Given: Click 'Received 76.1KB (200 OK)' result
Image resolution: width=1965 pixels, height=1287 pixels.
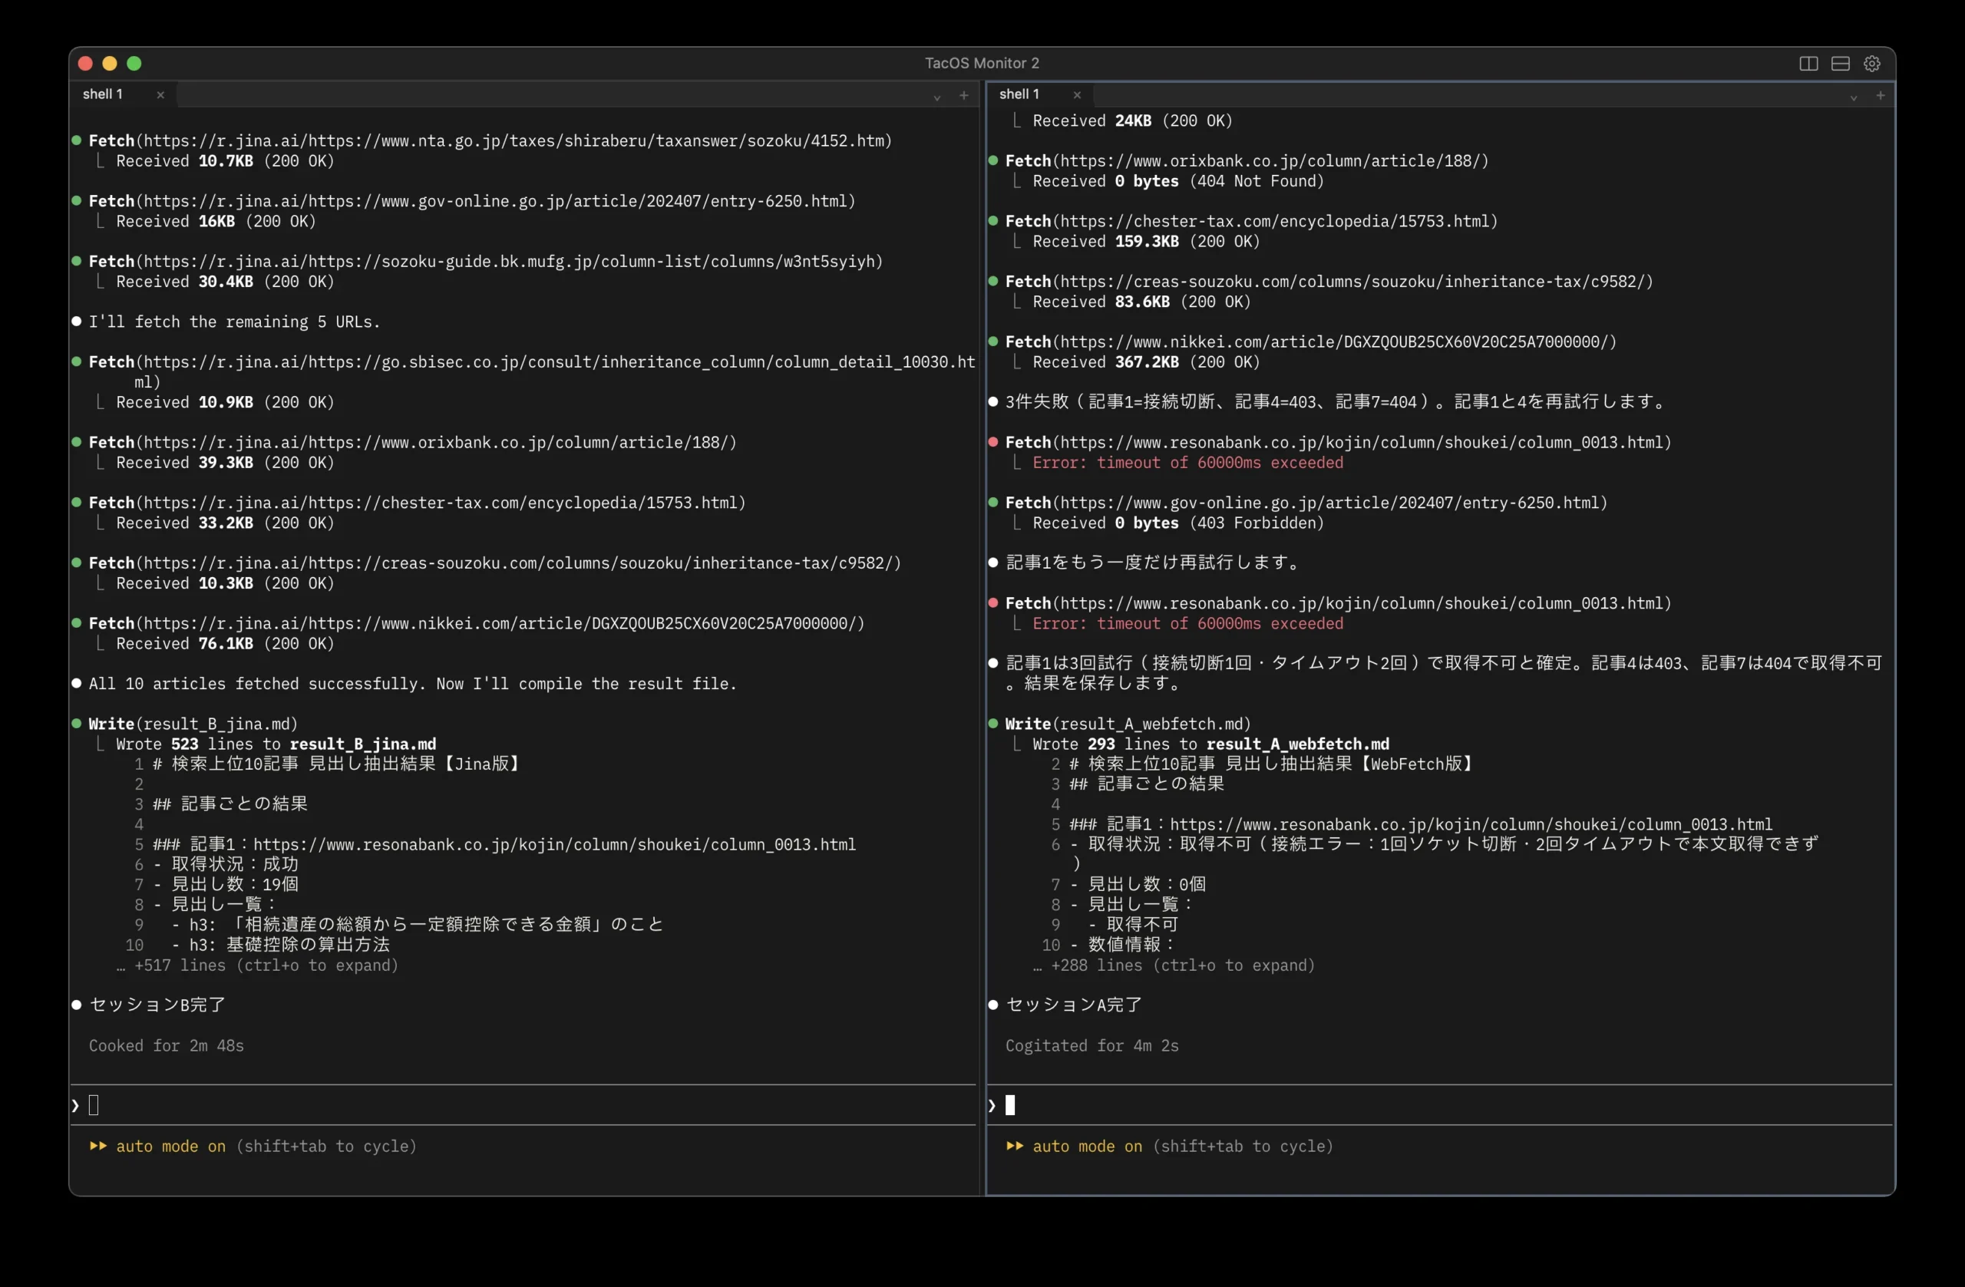Looking at the screenshot, I should click(x=225, y=644).
